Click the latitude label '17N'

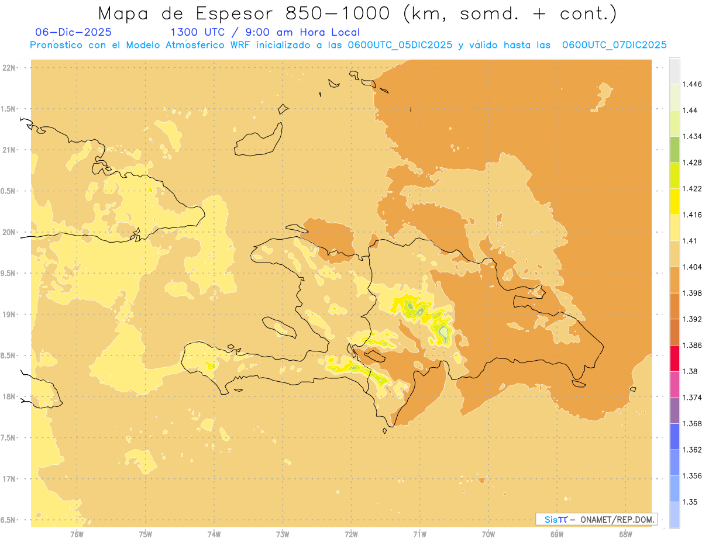pyautogui.click(x=9, y=479)
